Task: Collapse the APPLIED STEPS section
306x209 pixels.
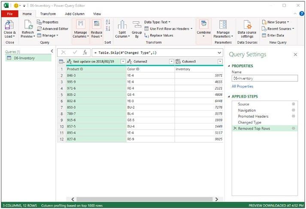Action: pos(229,97)
